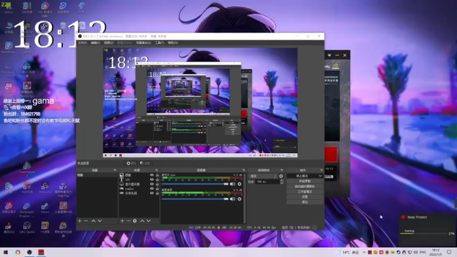Click the 属性 properties gear button
457x257 pixels.
click(x=131, y=163)
